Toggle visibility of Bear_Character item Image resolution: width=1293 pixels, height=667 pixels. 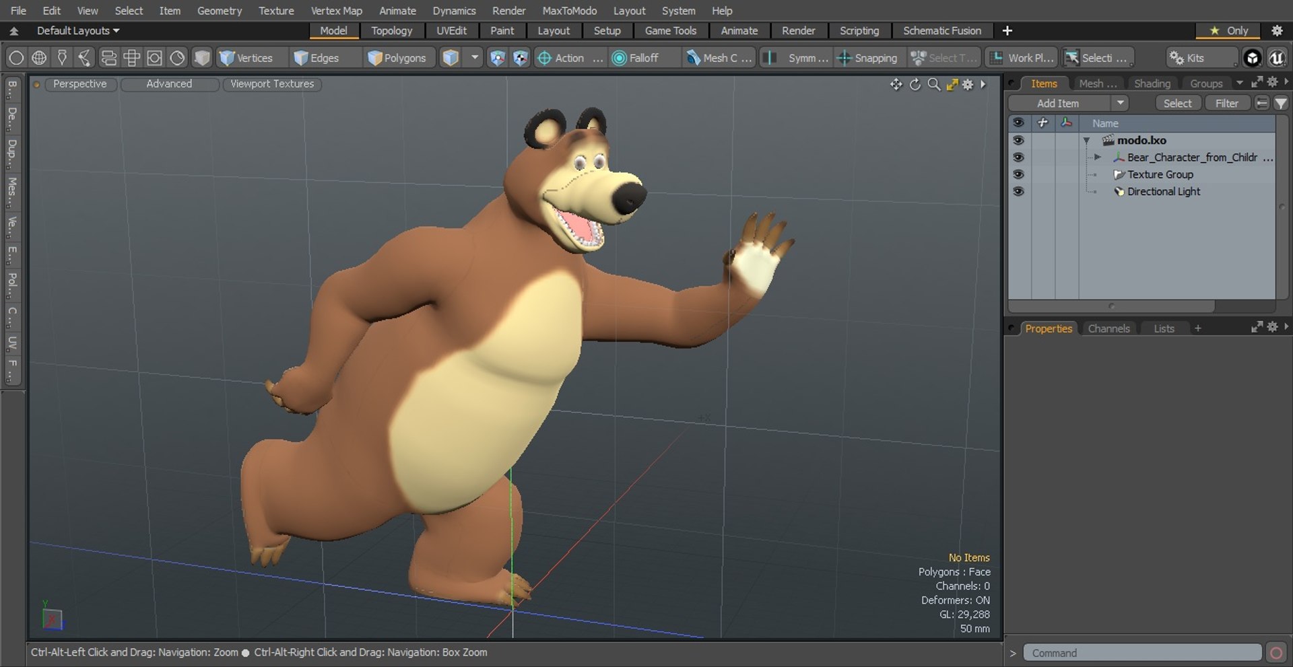tap(1018, 157)
